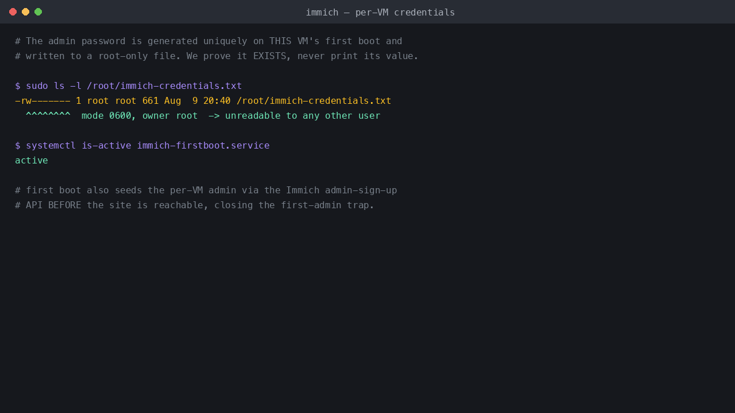Click the ls output line starting '-rw-------'
Image resolution: width=735 pixels, height=413 pixels.
[203, 101]
